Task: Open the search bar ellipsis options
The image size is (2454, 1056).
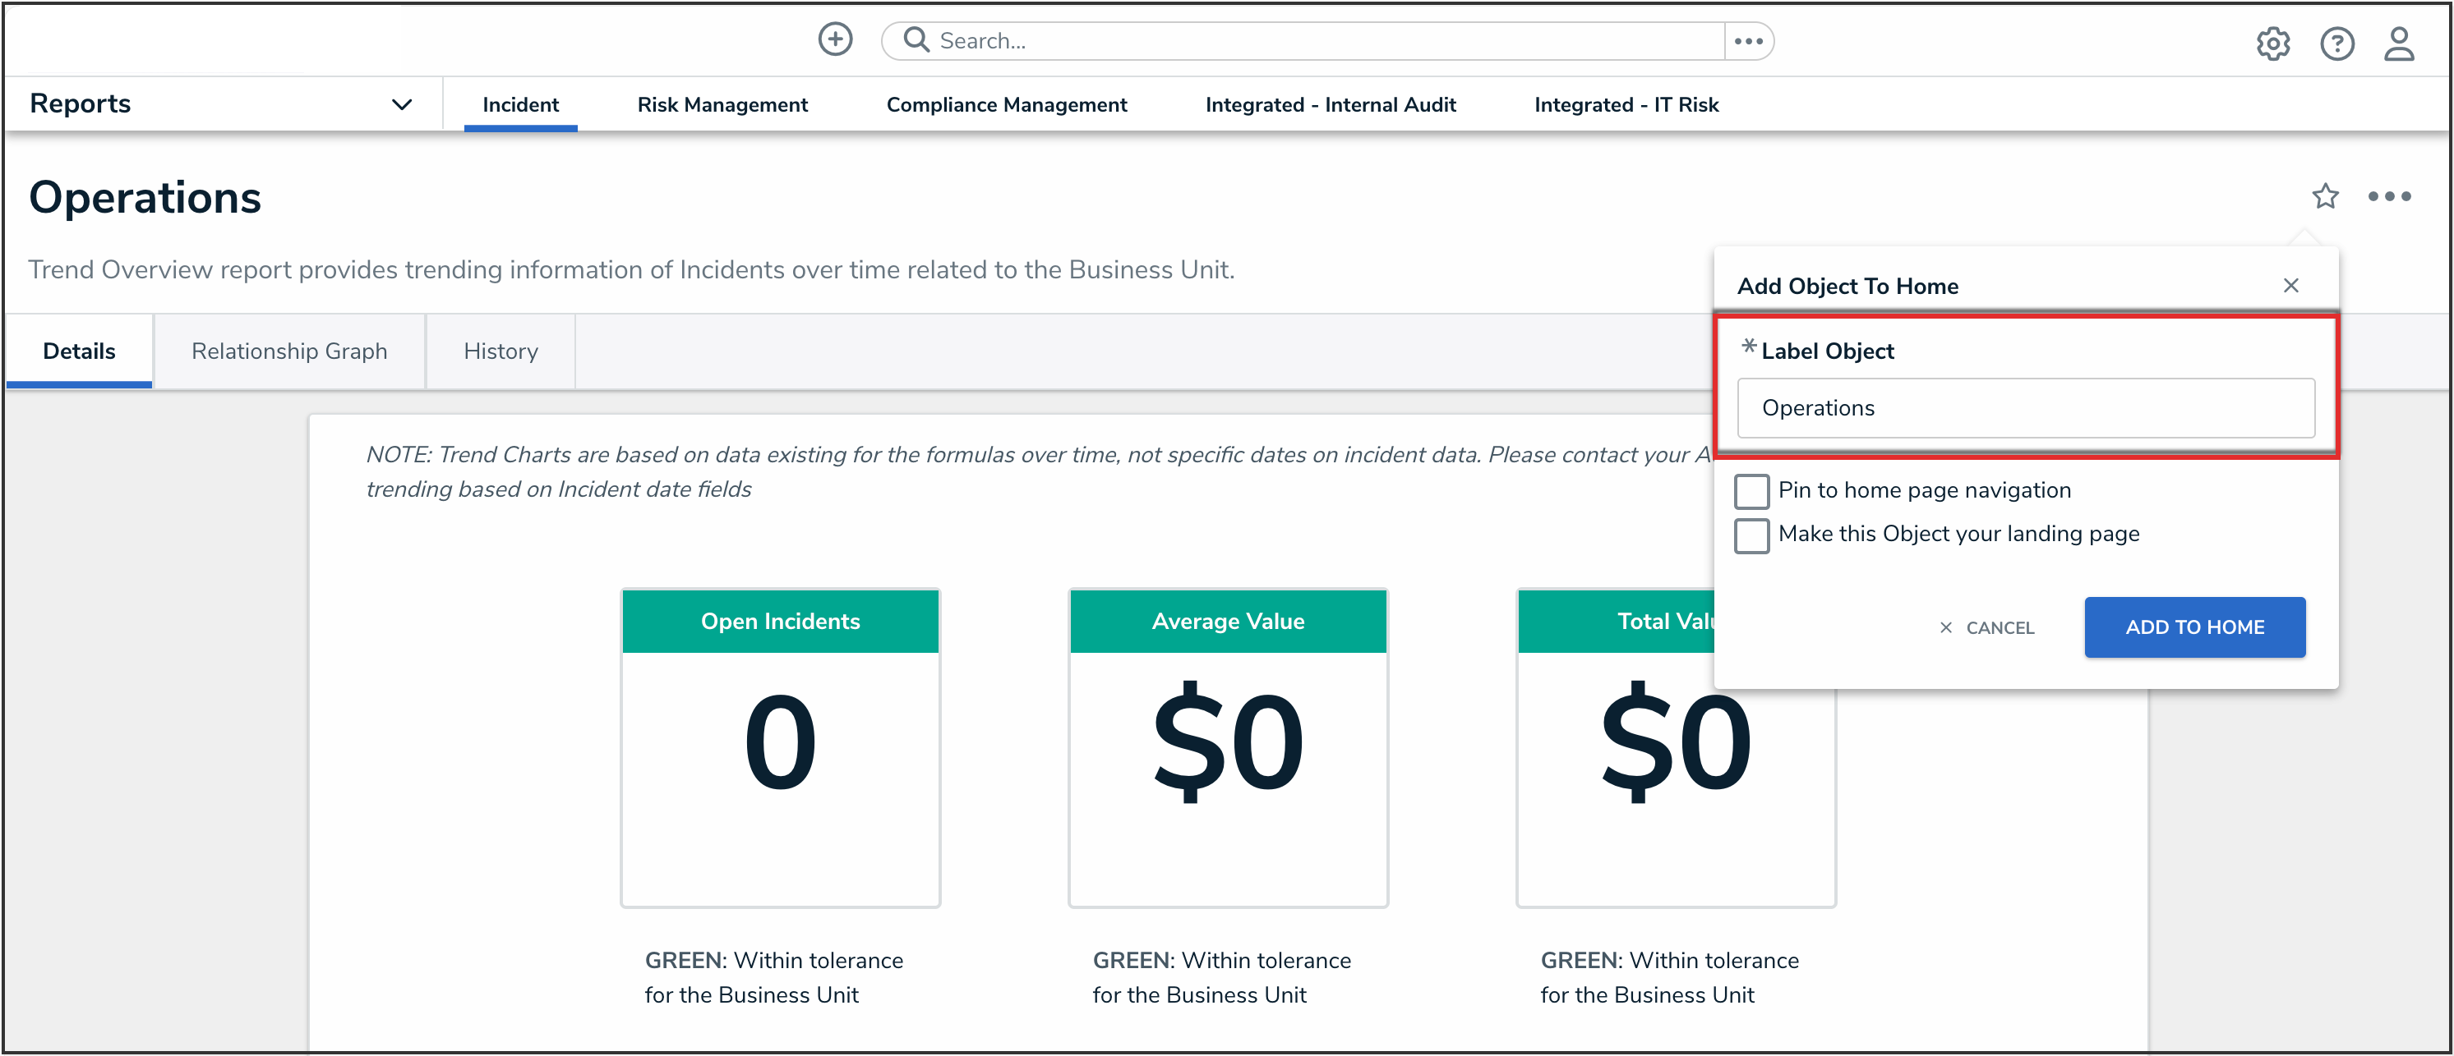Action: click(x=1748, y=41)
